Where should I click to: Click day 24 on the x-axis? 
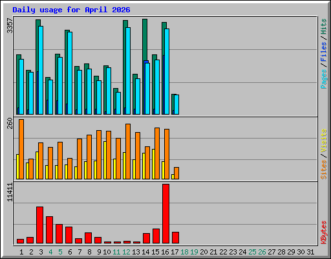(x=242, y=252)
